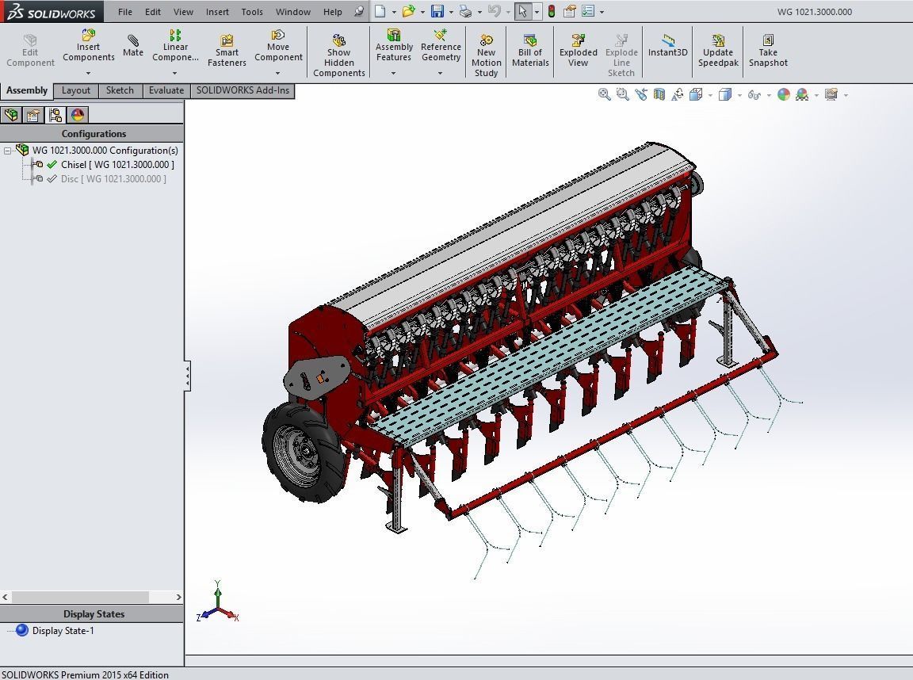Click the Zoom to Area icon
The width and height of the screenshot is (913, 680).
point(622,94)
